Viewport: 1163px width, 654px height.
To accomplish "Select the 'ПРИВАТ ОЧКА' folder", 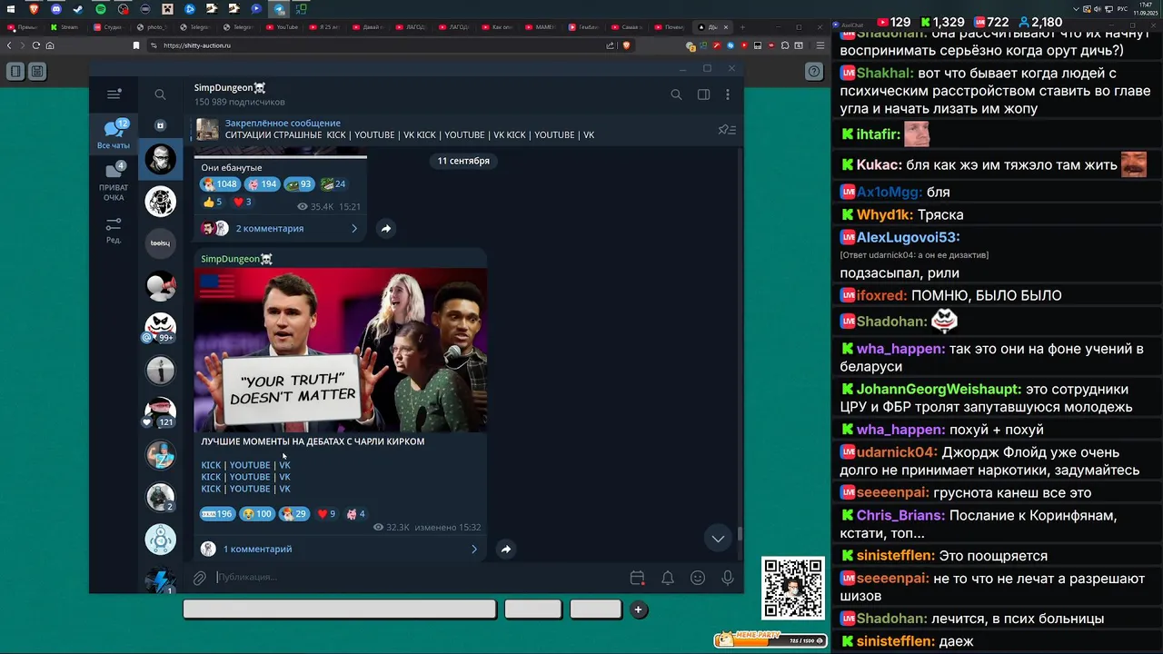I will (x=114, y=182).
